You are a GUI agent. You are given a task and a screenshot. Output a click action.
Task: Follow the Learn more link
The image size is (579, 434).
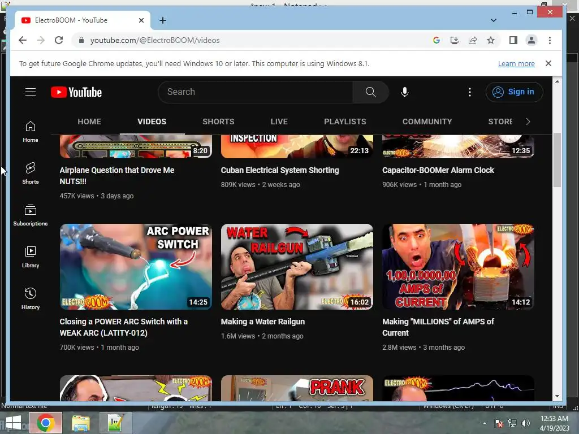click(x=516, y=63)
